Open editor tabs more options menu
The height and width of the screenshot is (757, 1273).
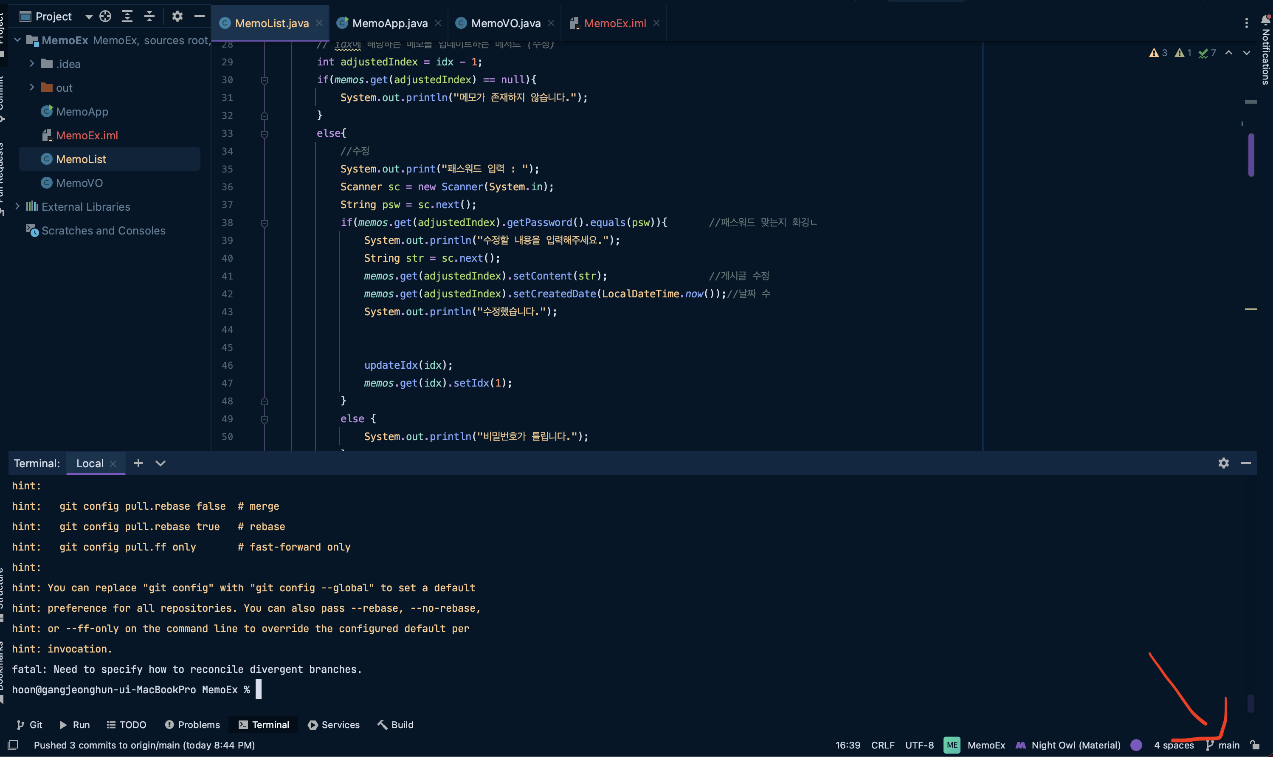(1246, 23)
